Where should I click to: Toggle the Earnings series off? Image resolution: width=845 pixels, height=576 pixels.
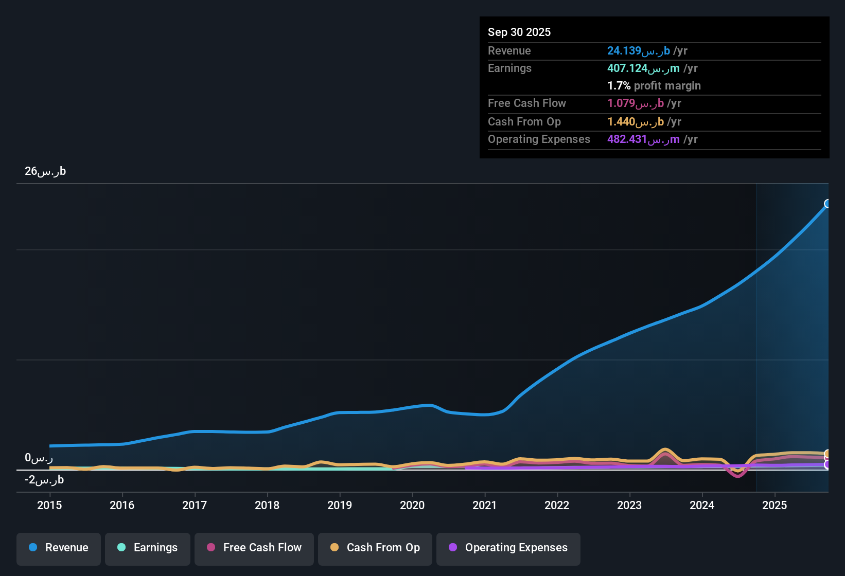click(x=147, y=548)
